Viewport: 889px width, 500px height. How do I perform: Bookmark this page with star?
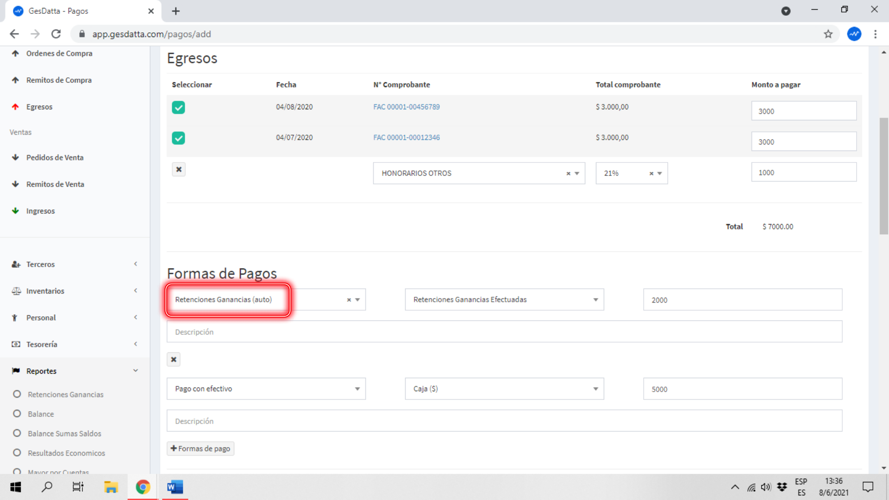click(x=828, y=34)
